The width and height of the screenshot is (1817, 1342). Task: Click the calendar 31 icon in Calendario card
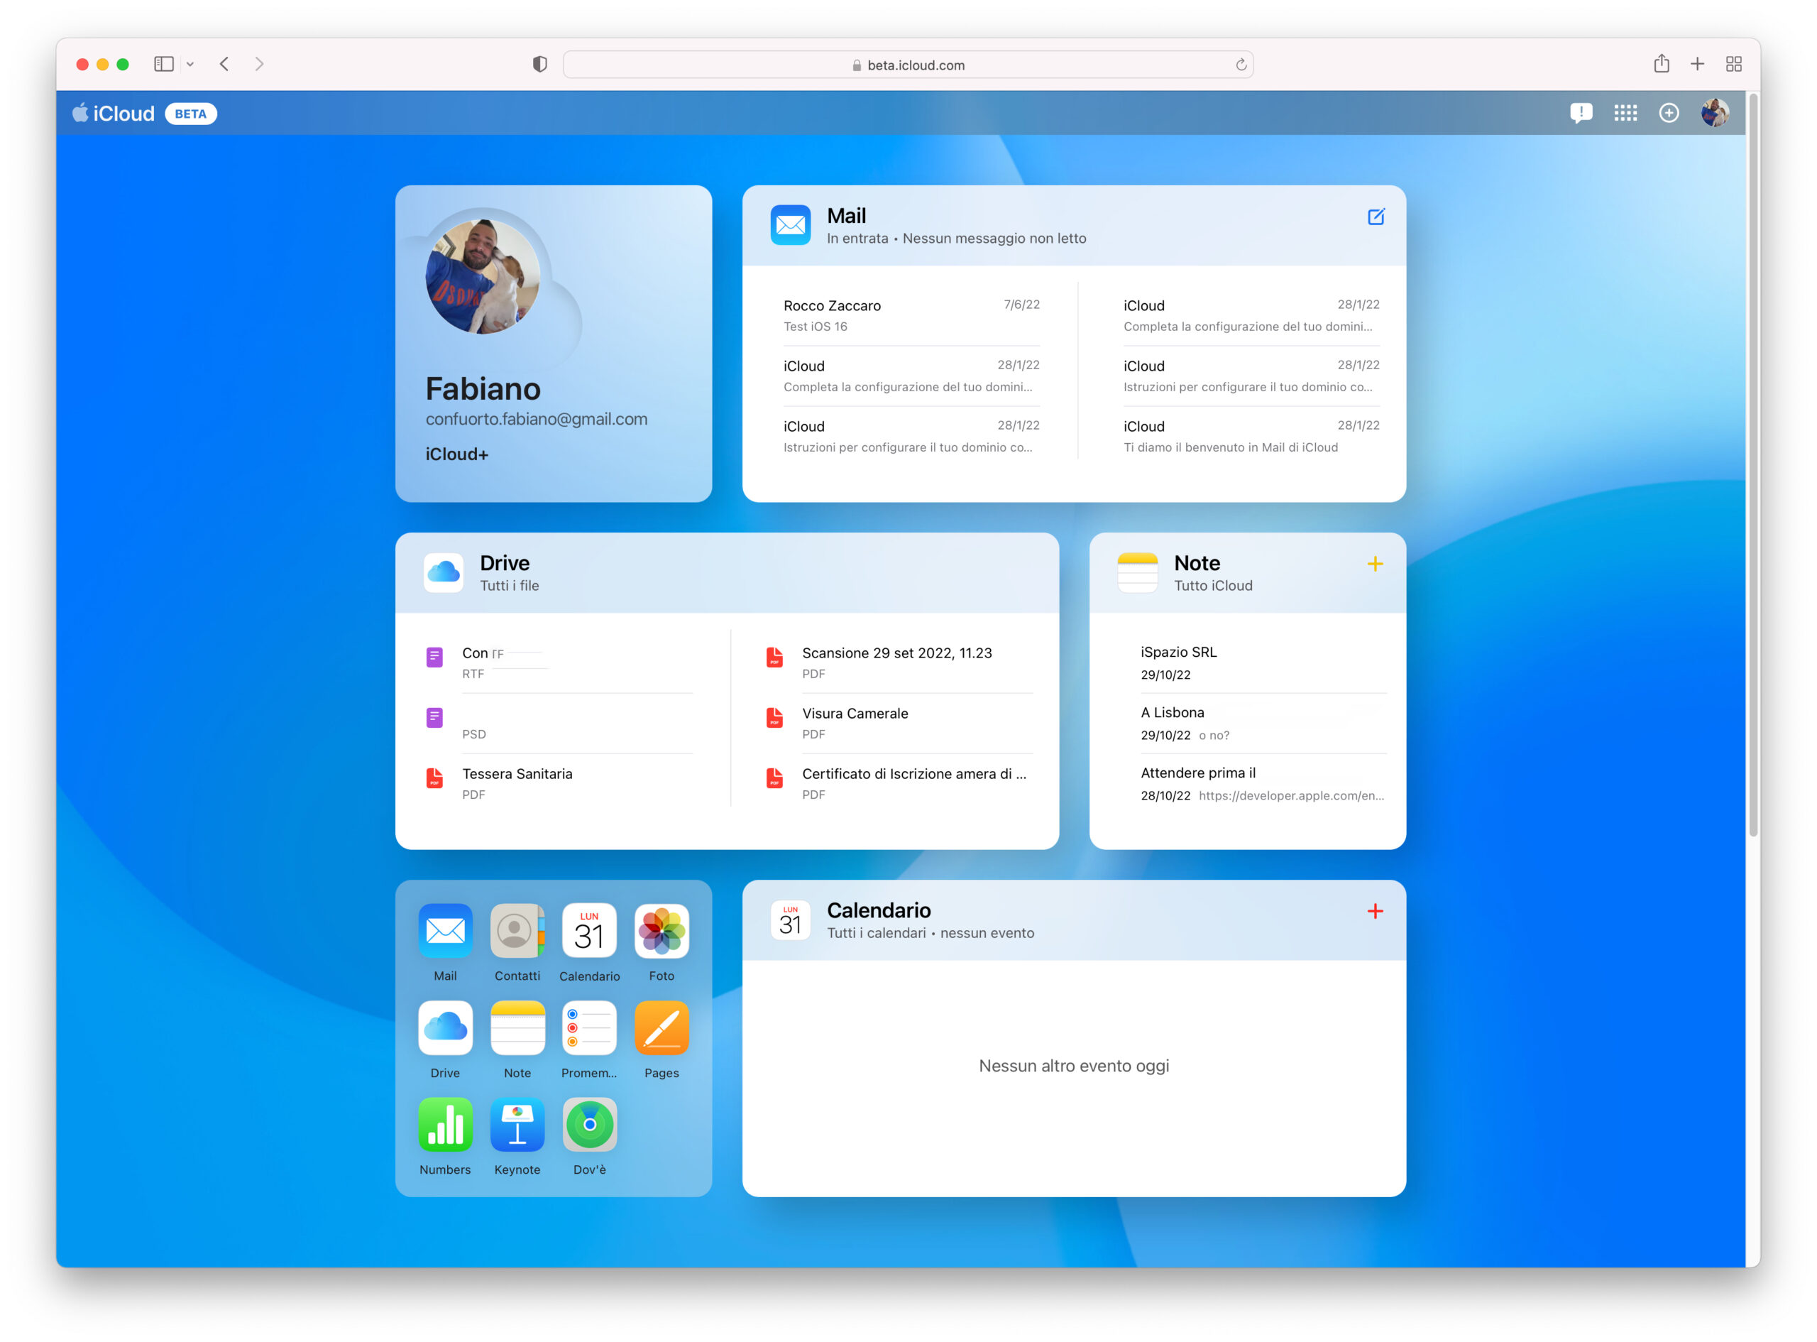[x=790, y=920]
